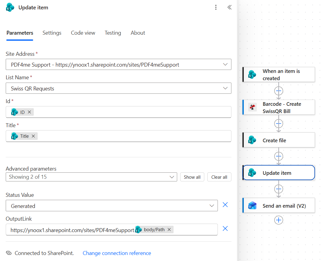Select the When an item is created trigger
This screenshot has width=323, height=261.
click(279, 74)
